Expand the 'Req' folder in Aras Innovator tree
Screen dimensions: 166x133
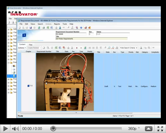pos(8,86)
